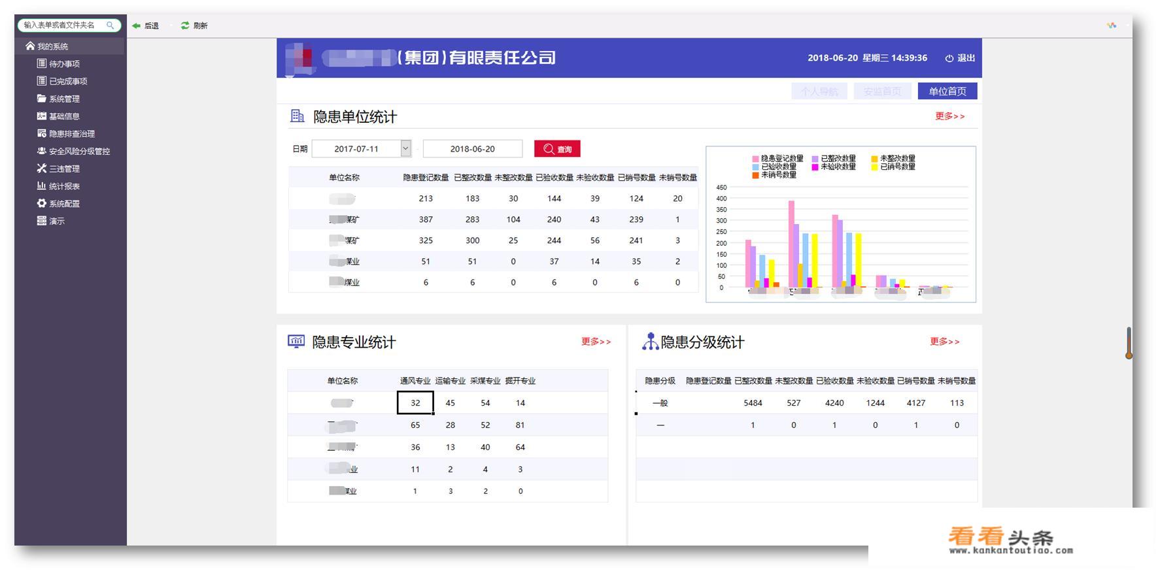Click the cell 5484 in 一般 row

click(753, 403)
